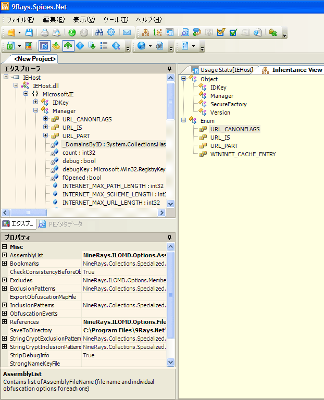The width and height of the screenshot is (324, 400).
Task: Collapse the IEHost root tree node
Action: click(x=6, y=77)
